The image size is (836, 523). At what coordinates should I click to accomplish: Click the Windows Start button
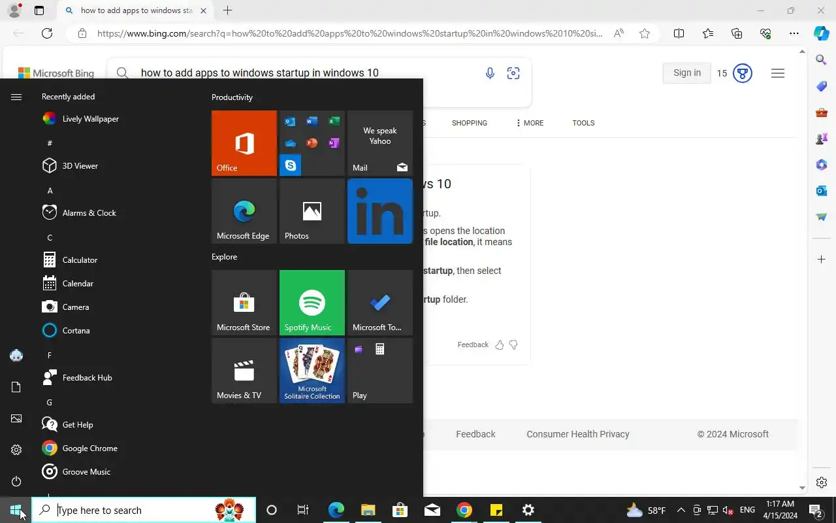click(16, 510)
